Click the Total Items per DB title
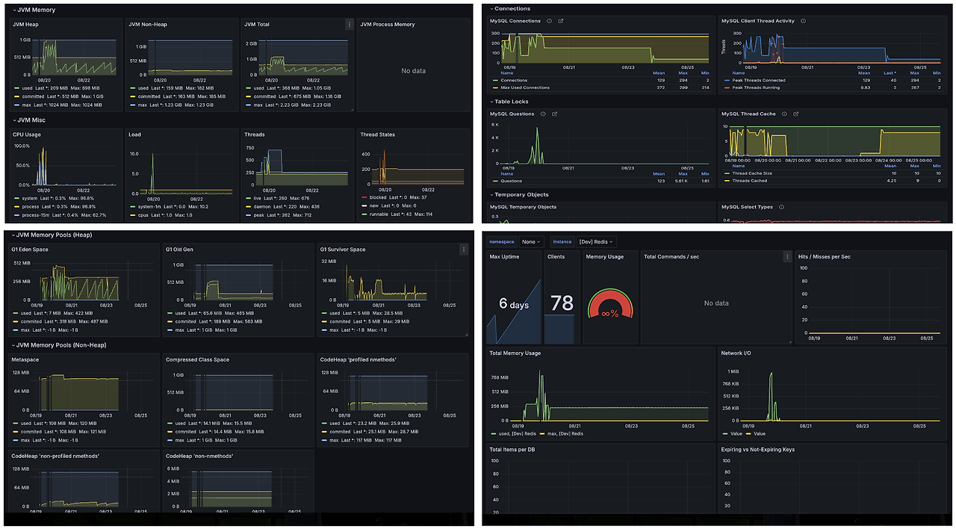The image size is (956, 529). 512,450
